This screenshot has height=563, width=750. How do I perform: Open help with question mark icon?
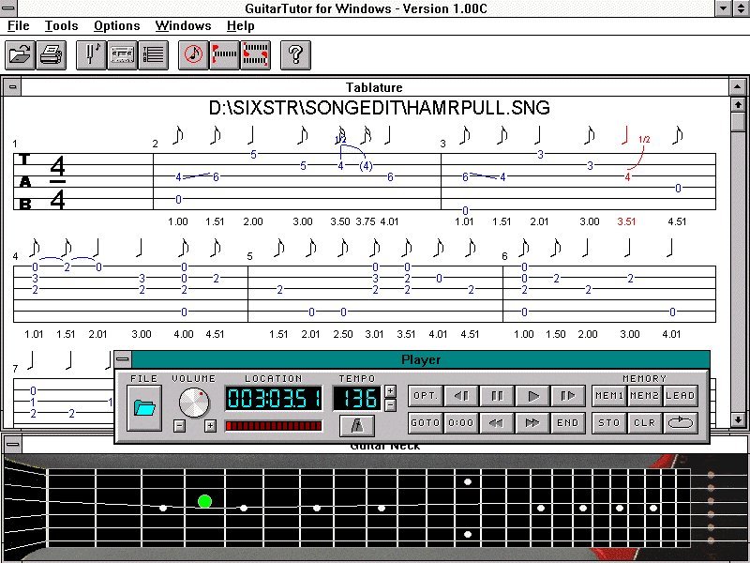point(295,55)
